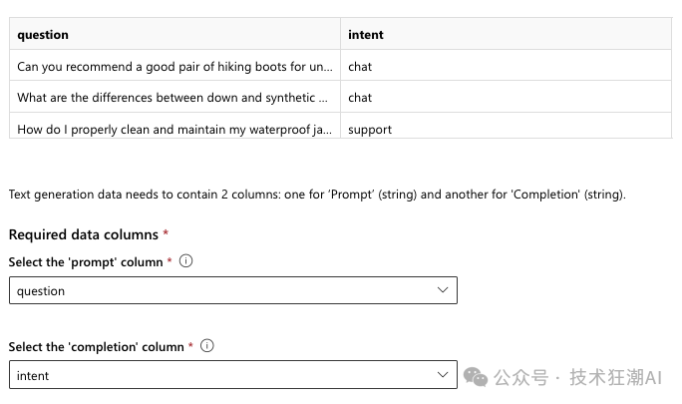Click the "Select the 'completion' column" label

[x=96, y=347]
